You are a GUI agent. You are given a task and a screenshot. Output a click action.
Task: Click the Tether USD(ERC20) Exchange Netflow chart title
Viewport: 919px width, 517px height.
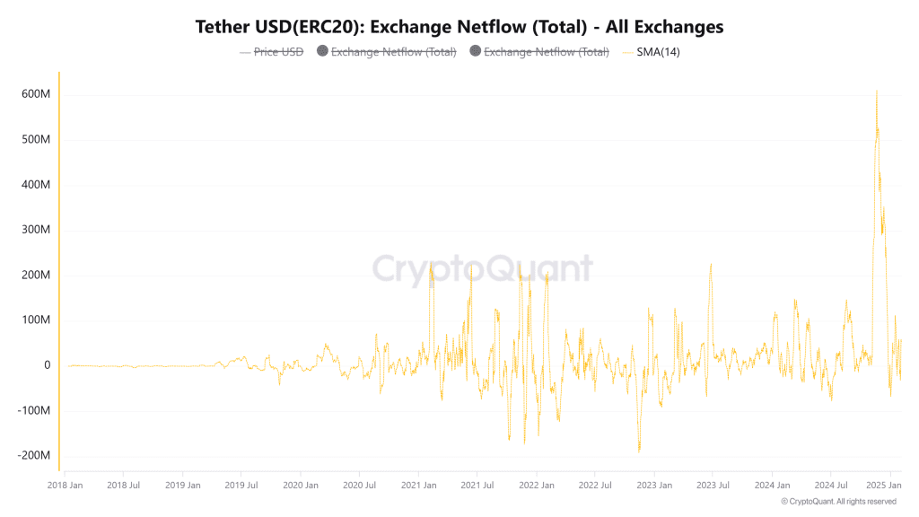459,26
